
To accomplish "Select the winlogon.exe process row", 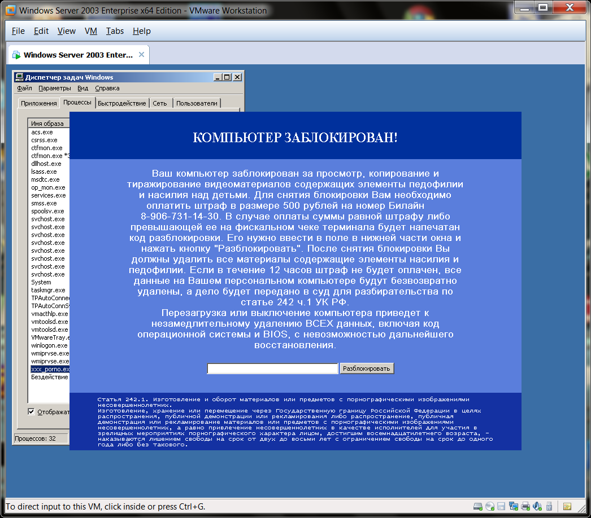I will 50,345.
